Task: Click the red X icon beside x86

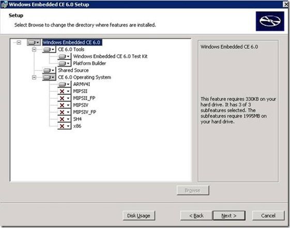Action: pyautogui.click(x=62, y=126)
